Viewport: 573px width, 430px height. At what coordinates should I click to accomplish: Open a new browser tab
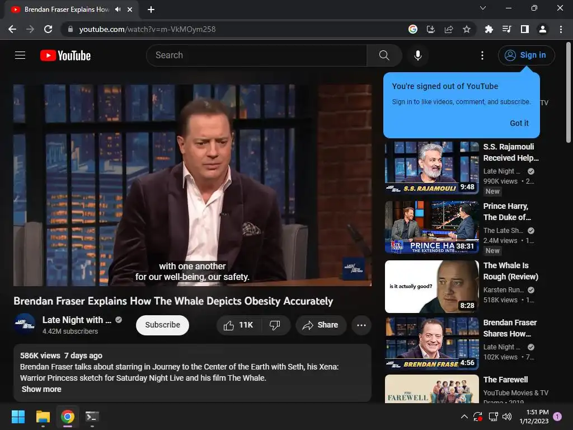point(151,10)
